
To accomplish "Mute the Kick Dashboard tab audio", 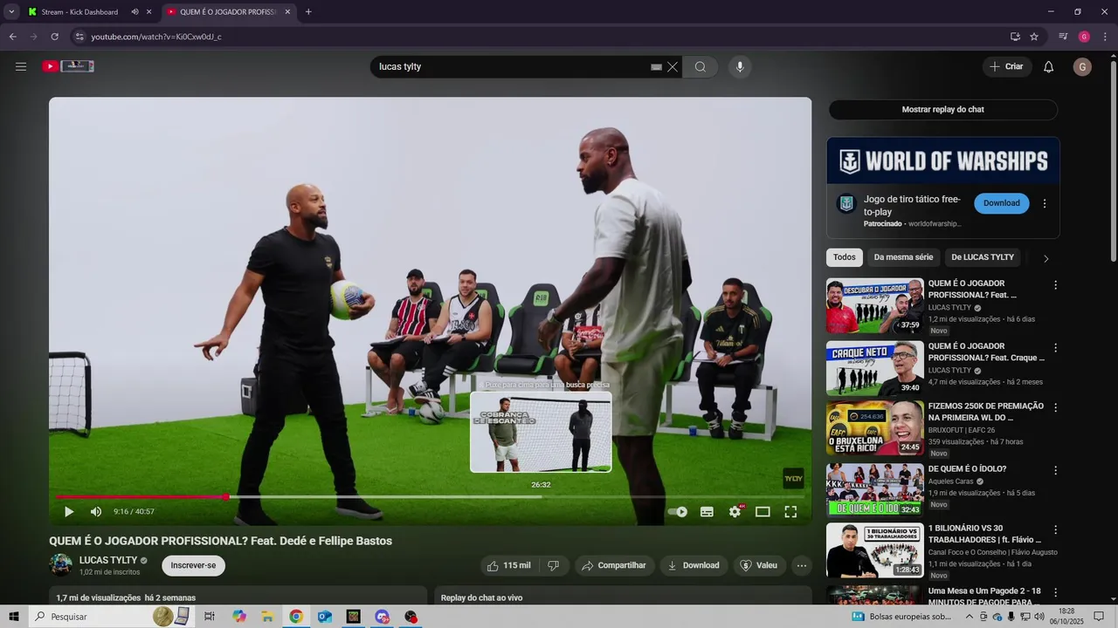I will coord(135,12).
